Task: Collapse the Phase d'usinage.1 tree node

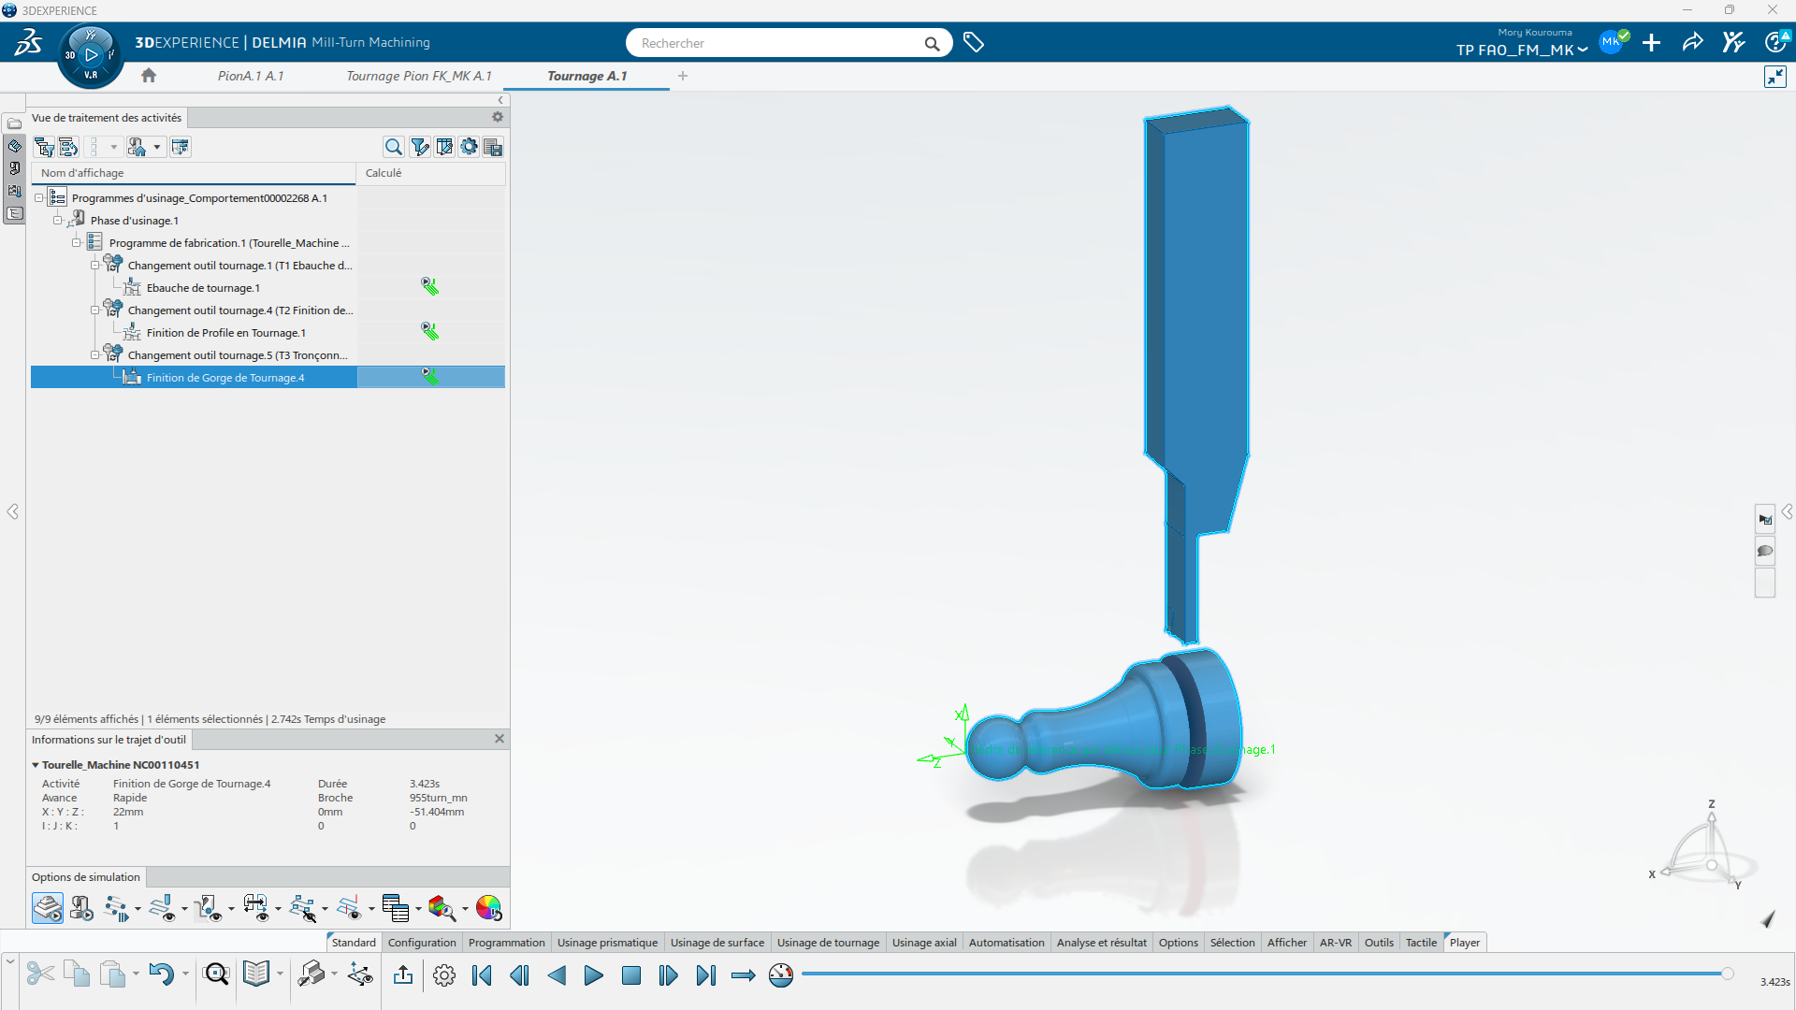Action: 58,221
